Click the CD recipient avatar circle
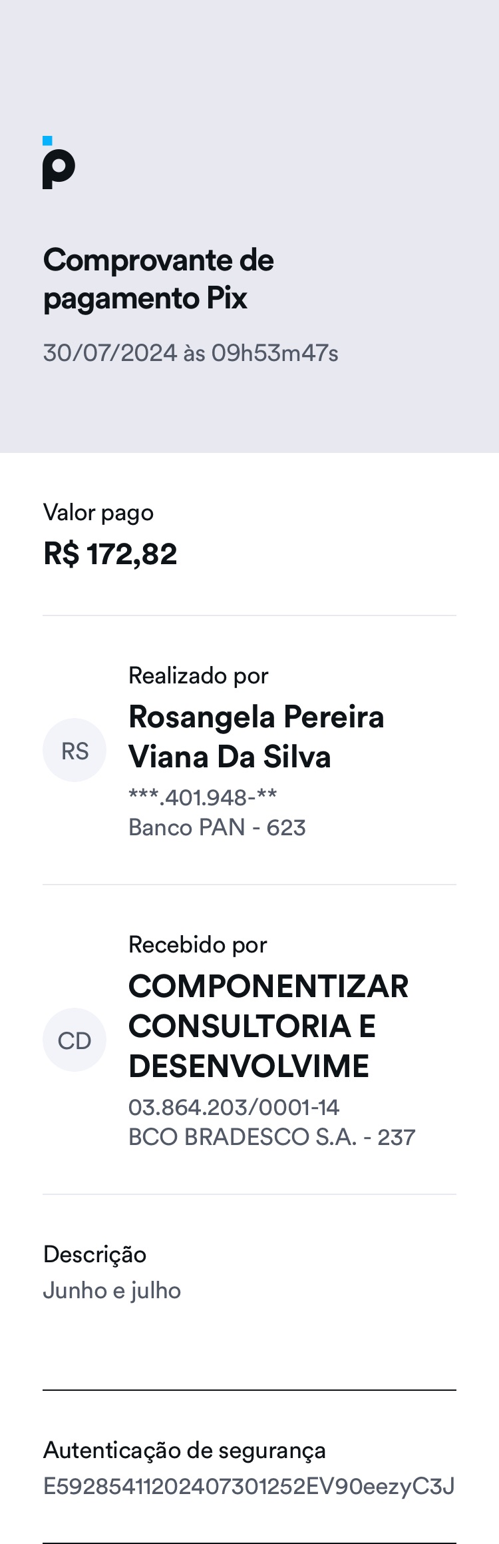The width and height of the screenshot is (499, 1544). [75, 1040]
